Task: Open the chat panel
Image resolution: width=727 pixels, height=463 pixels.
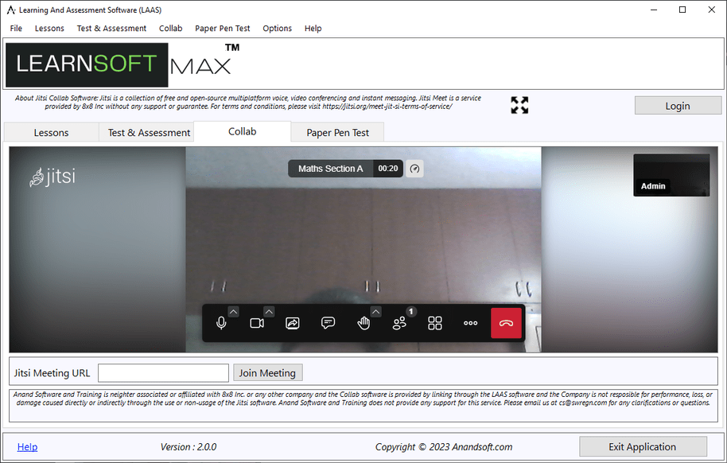Action: [328, 324]
